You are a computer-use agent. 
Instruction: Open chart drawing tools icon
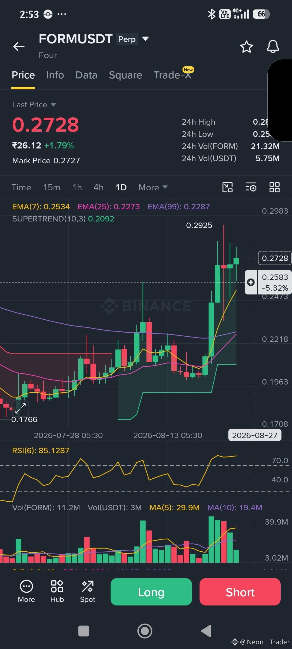tap(227, 187)
